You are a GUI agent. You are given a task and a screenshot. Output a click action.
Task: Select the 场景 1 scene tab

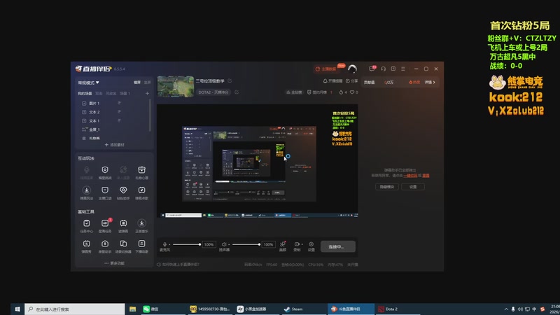[x=125, y=94]
